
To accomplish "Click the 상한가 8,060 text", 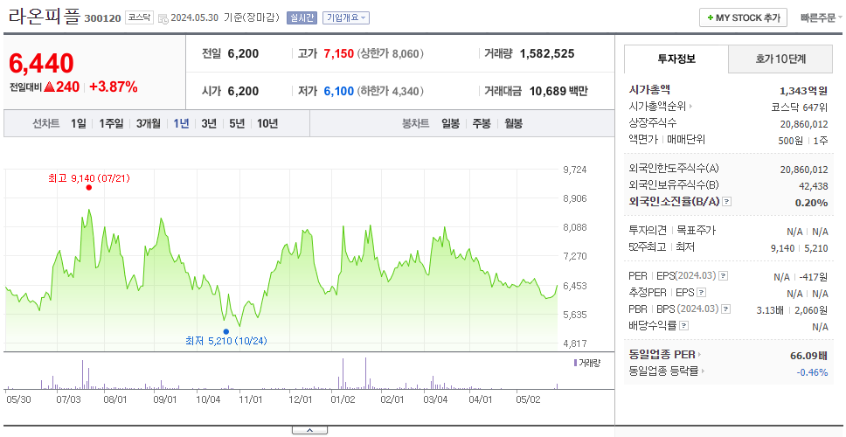I will point(390,54).
